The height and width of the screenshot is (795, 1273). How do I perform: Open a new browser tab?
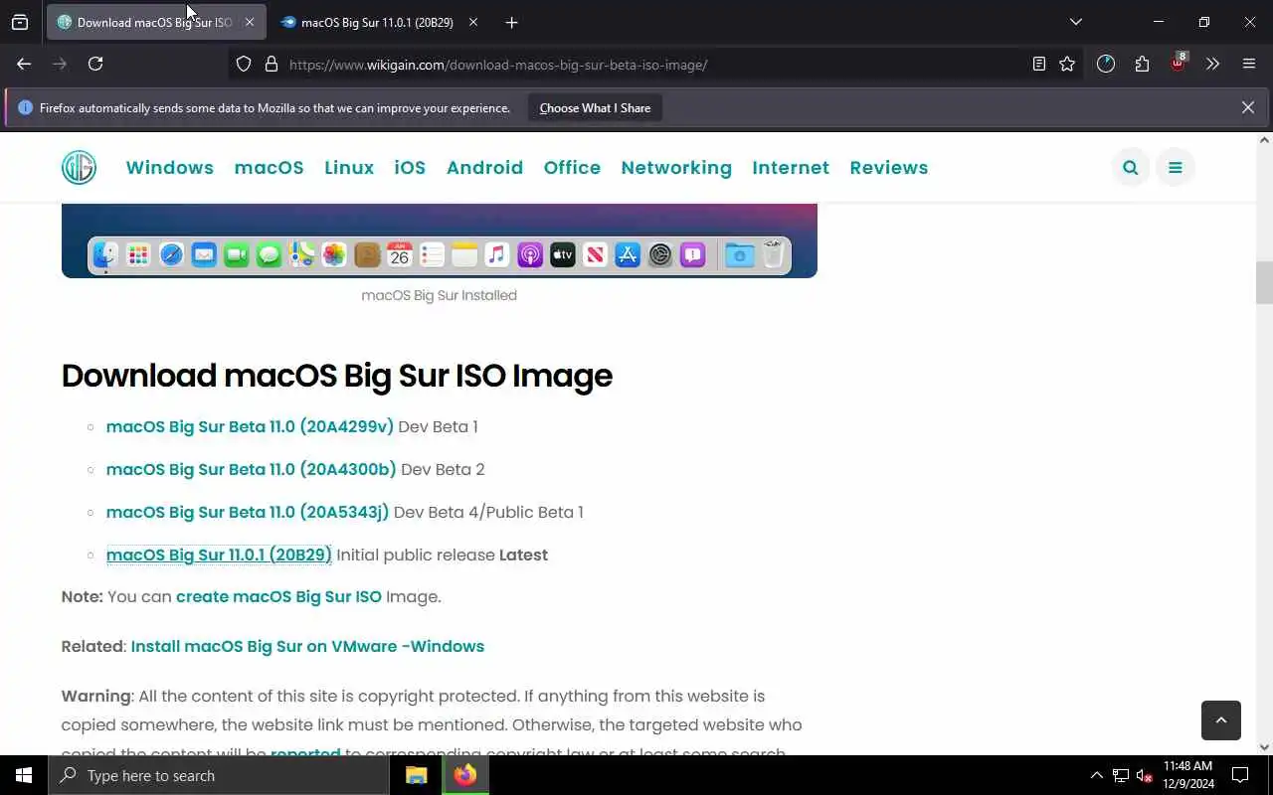[x=511, y=22]
